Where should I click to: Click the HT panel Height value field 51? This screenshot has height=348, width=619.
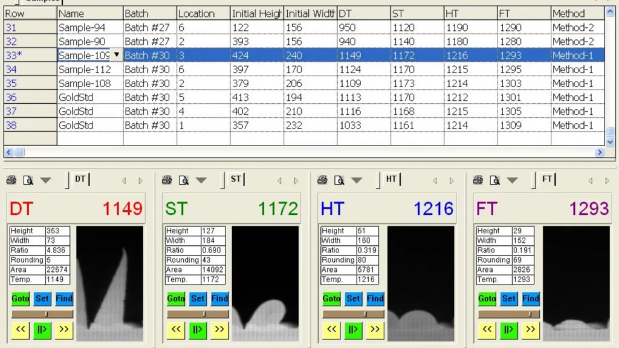[368, 231]
